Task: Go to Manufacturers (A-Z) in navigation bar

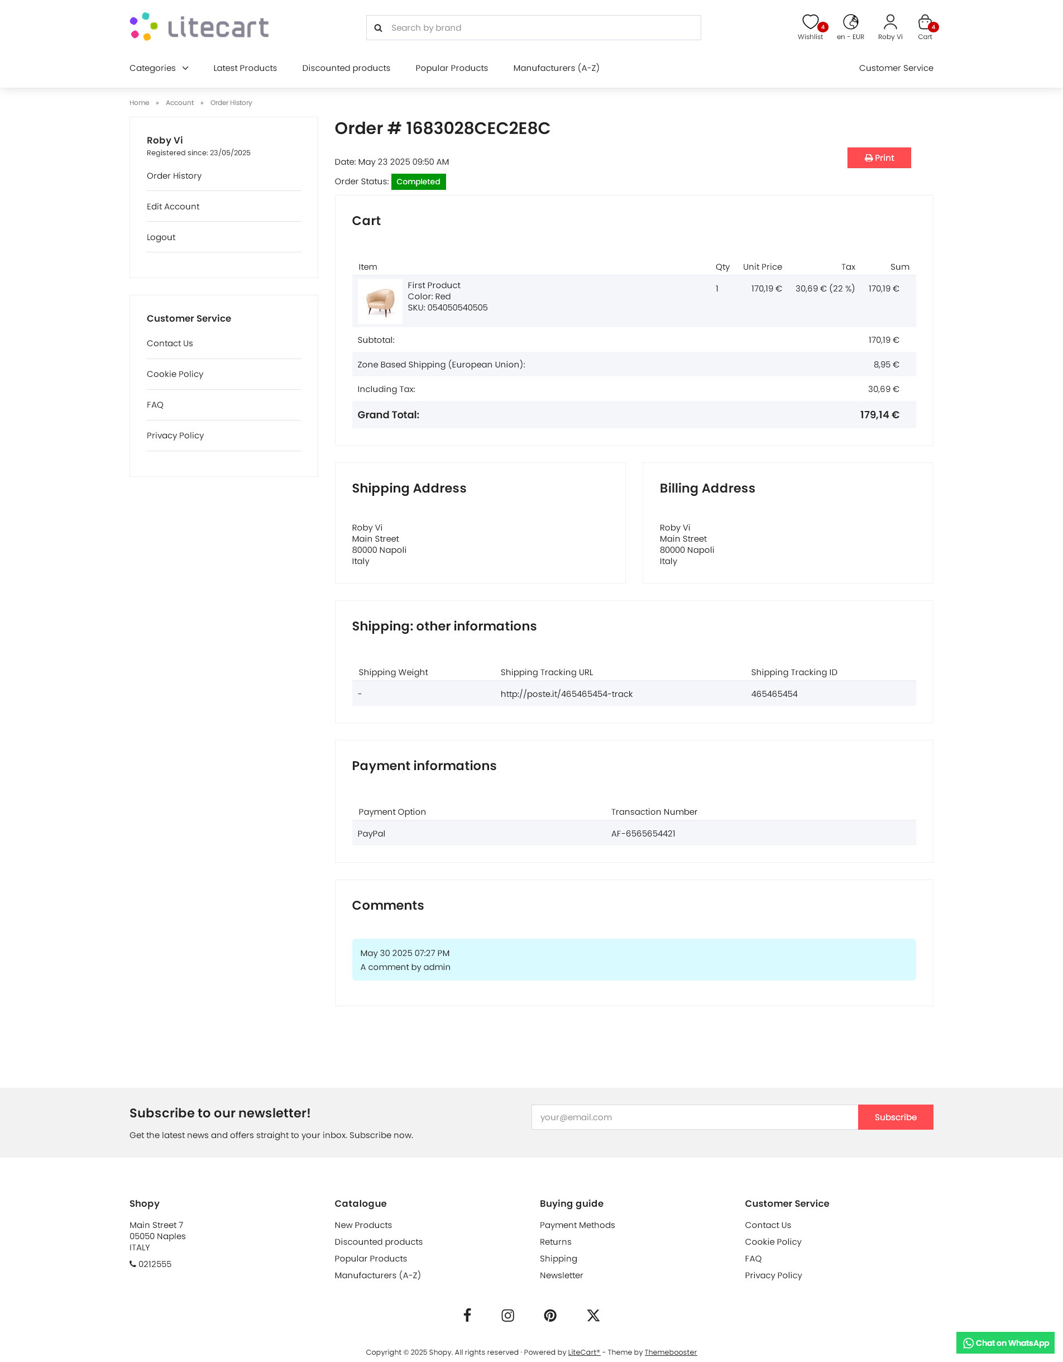Action: 556,68
